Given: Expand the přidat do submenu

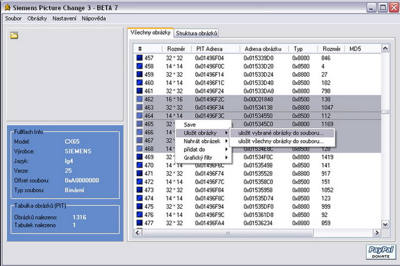Looking at the screenshot, I should [x=203, y=149].
